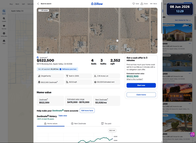Screen dimensions: 196x143
Task: Open the Skyline Dr house photo thumbnail
Action: pos(177,32)
